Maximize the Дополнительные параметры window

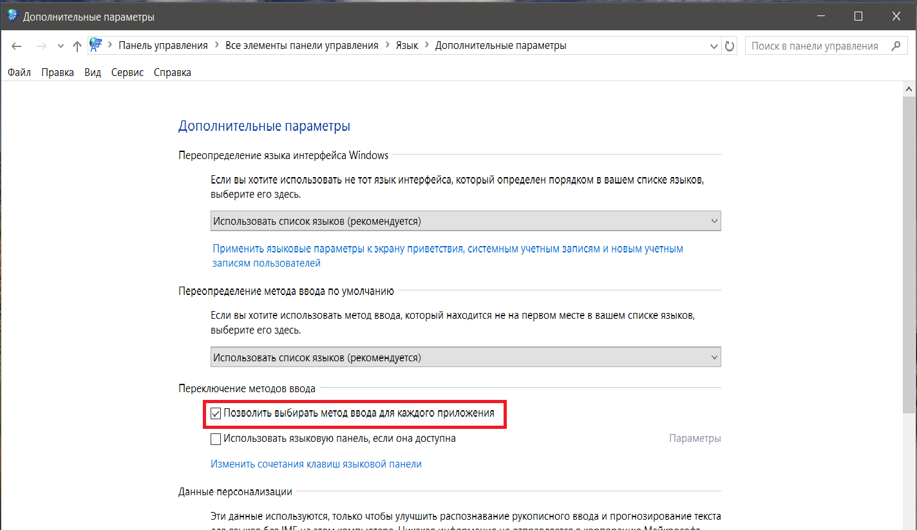pyautogui.click(x=858, y=17)
